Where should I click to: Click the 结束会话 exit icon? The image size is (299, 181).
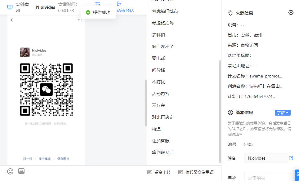coord(119,4)
